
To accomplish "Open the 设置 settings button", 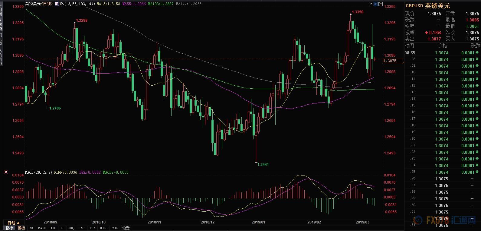I will [x=126, y=228].
